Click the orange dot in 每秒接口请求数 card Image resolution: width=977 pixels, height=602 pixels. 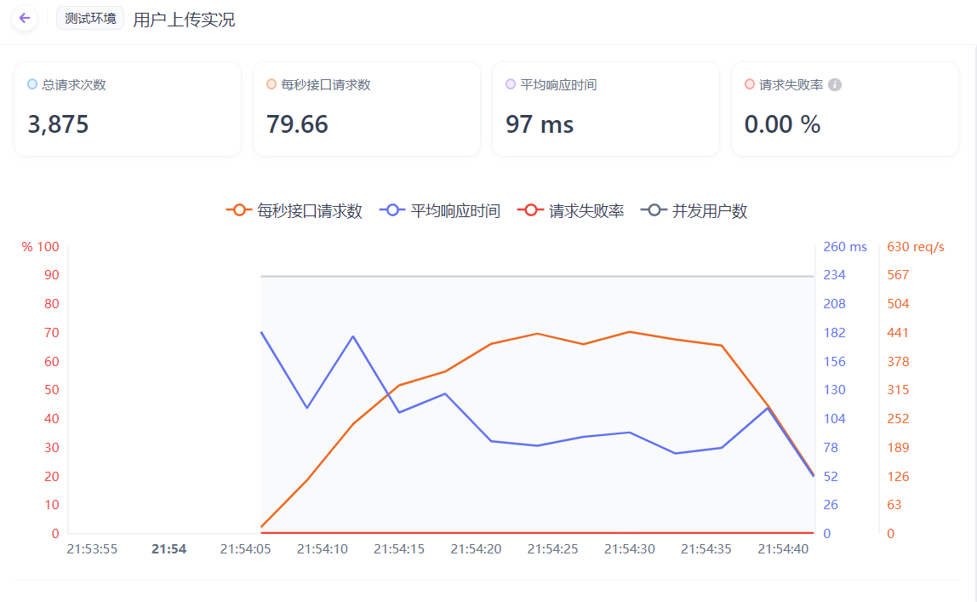coord(271,84)
